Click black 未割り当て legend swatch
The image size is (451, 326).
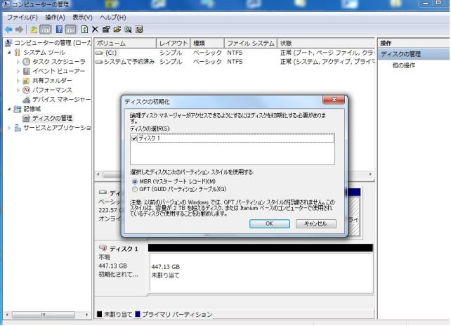tap(99, 314)
